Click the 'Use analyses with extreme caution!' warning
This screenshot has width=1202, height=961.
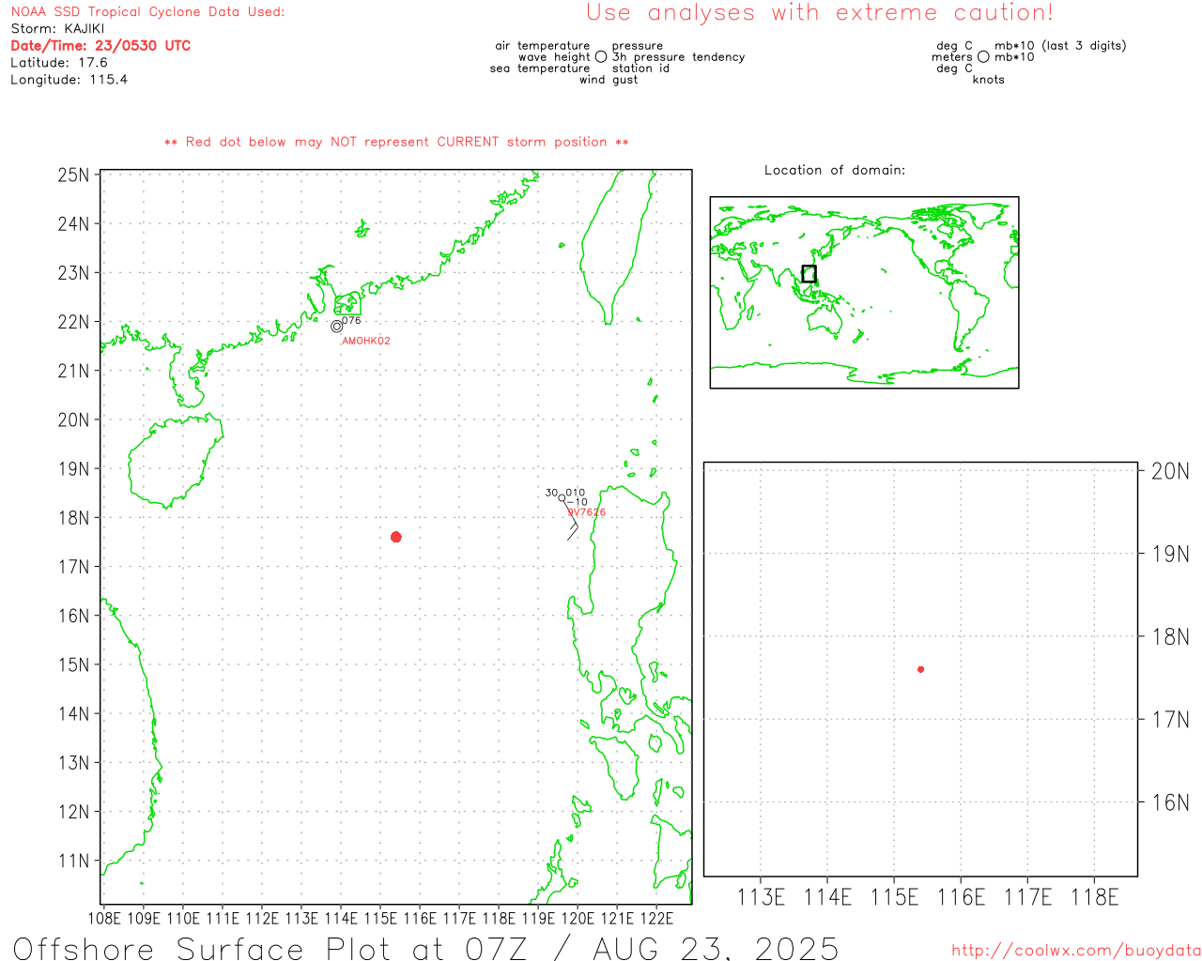(x=820, y=13)
